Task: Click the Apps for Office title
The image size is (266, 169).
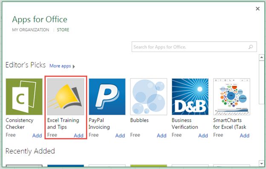Action: (x=40, y=20)
